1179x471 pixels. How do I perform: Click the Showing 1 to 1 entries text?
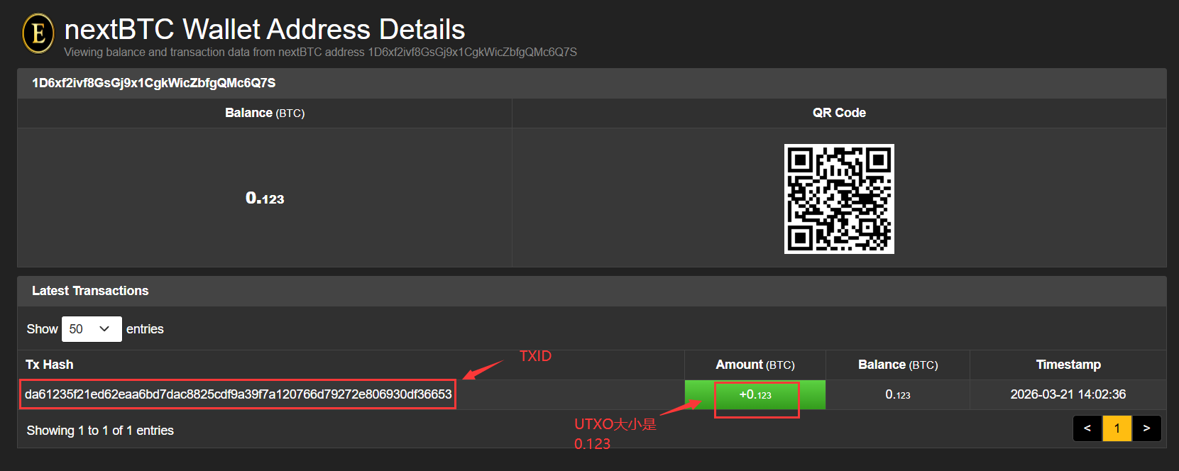point(100,431)
